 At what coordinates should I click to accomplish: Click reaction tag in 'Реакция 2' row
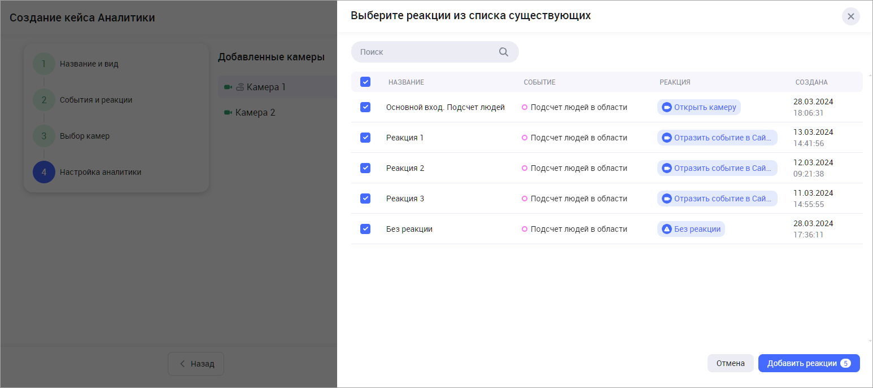(717, 168)
